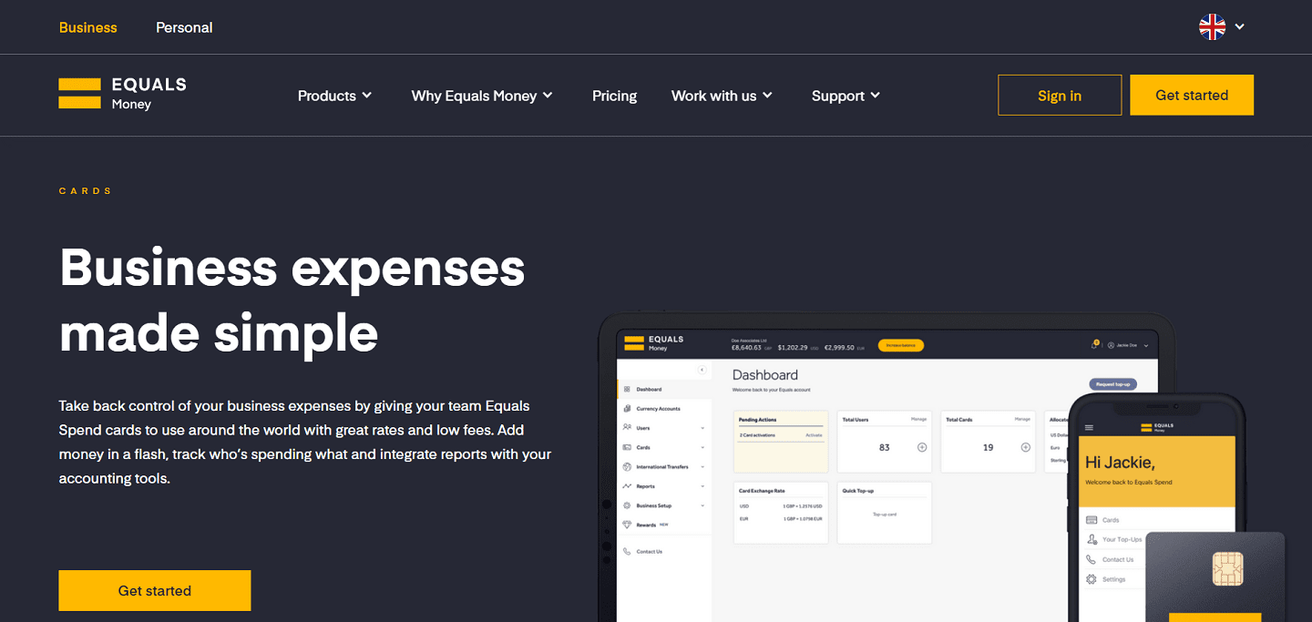Click the Contact Us phone icon on phone screen

(1092, 559)
